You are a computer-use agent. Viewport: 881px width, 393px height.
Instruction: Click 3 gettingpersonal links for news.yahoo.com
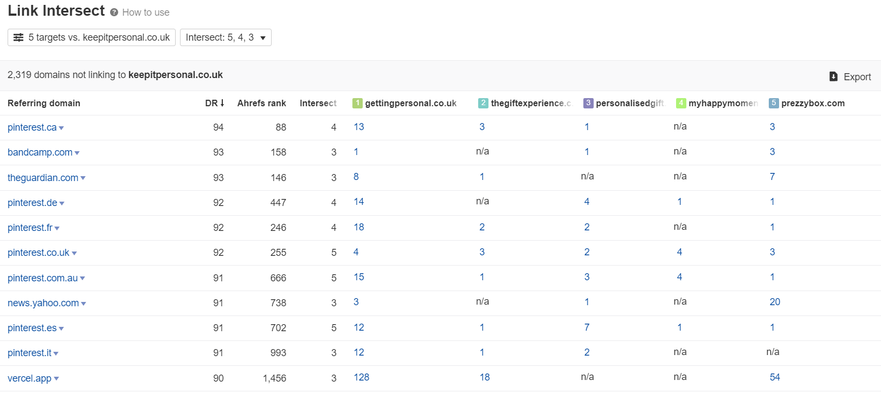click(x=356, y=302)
